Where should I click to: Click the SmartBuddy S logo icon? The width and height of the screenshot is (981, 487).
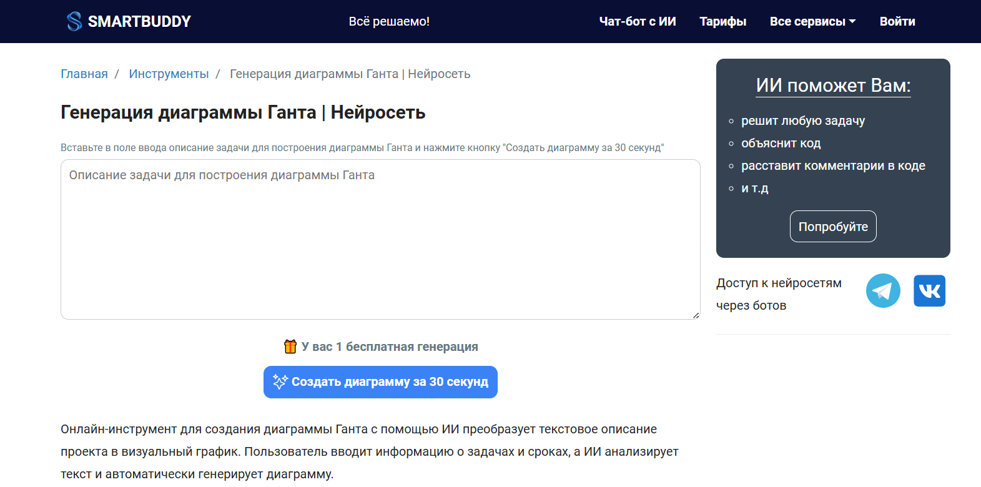(x=74, y=21)
